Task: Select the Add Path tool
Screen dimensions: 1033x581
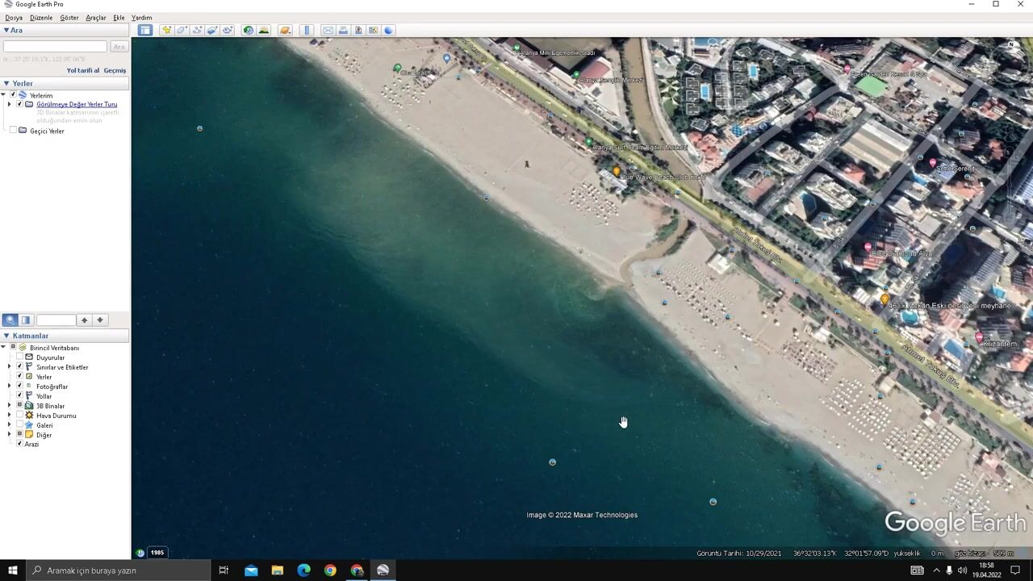Action: [x=197, y=30]
